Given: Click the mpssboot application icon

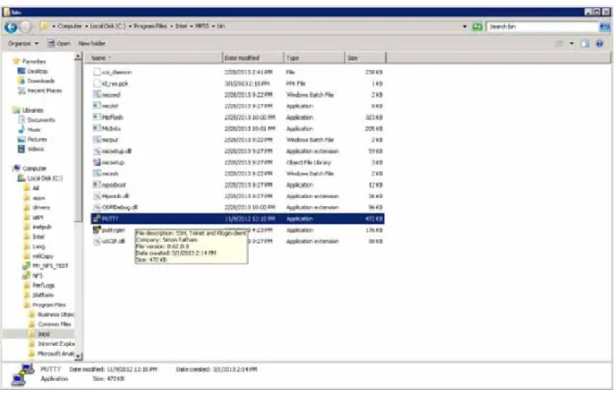Looking at the screenshot, I should [x=97, y=185].
